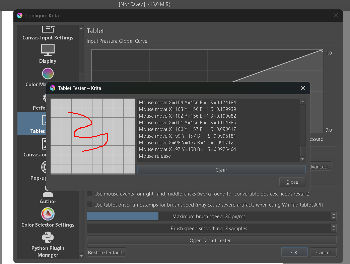Close the Tablet Tester with Close button
The image size is (350, 264).
292,182
